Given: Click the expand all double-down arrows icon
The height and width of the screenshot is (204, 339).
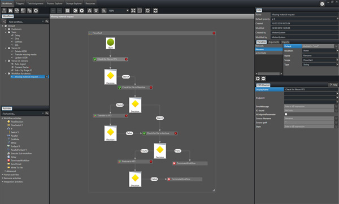Looking at the screenshot, I should (x=96, y=11).
